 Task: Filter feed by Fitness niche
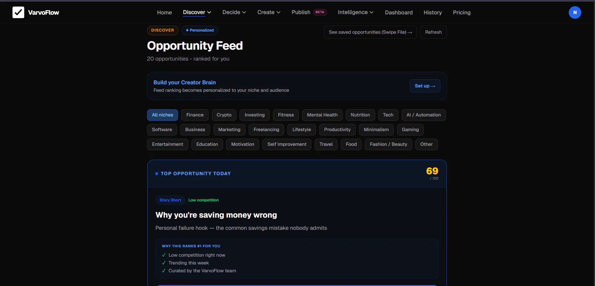point(286,115)
